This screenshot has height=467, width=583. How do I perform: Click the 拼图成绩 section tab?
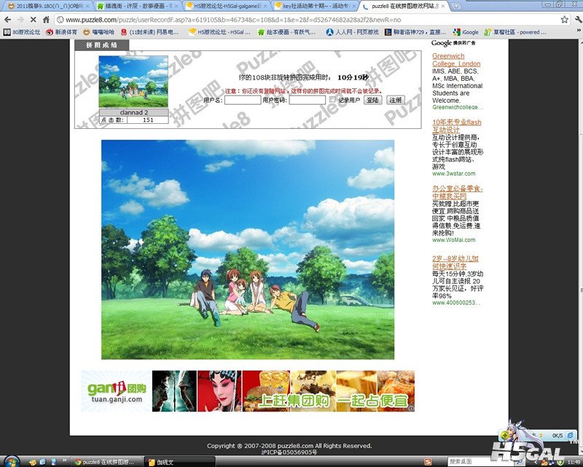tap(102, 45)
